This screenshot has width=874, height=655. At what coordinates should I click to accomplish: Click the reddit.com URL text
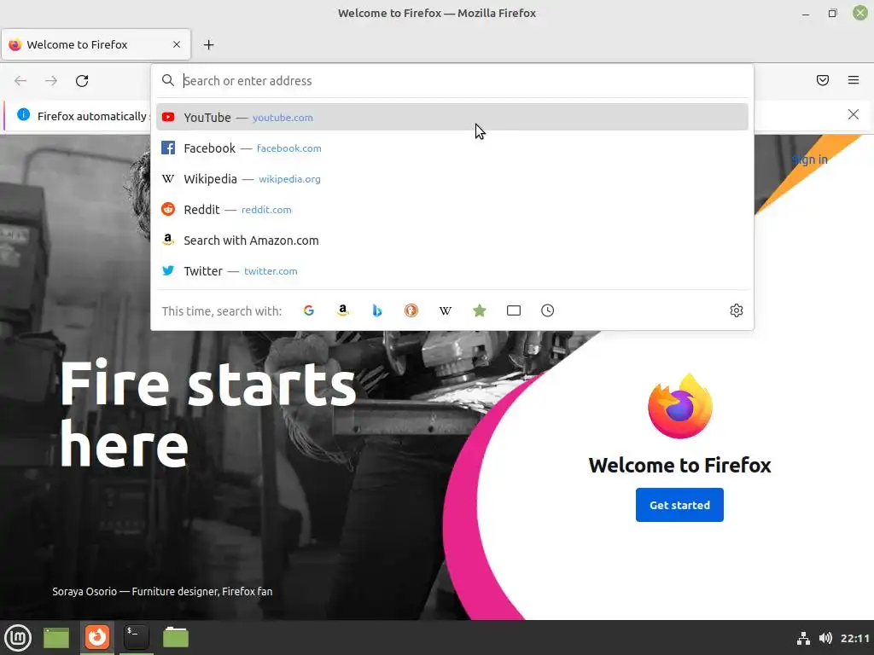(266, 210)
